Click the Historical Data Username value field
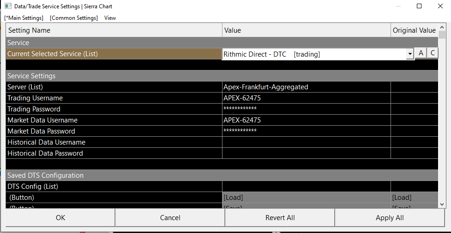Viewport: 451px width, 233px height. coord(306,142)
